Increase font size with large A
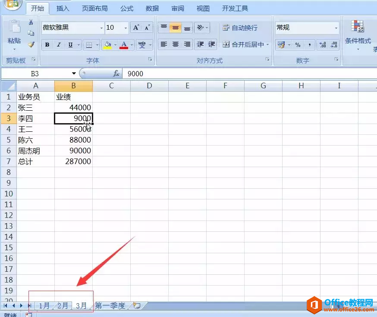Image resolution: width=377 pixels, height=317 pixels. pos(136,28)
